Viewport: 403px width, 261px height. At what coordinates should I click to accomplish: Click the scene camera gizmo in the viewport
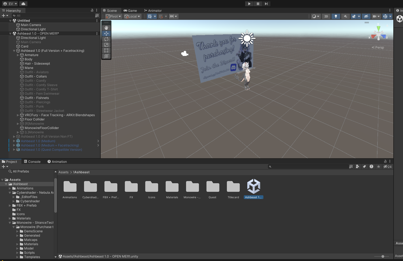[x=185, y=54]
